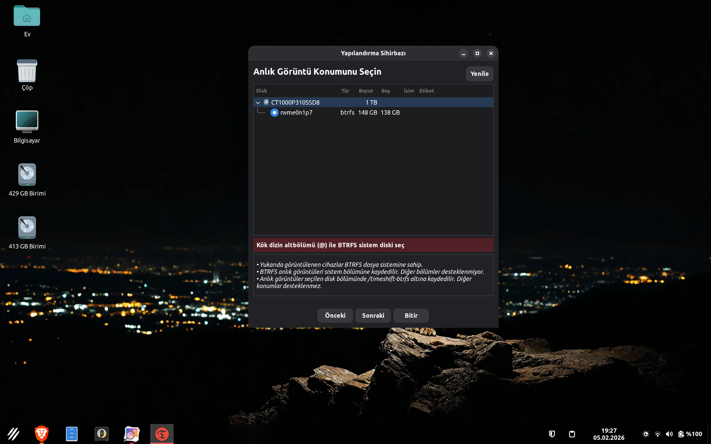Finish wizard with Bitir button

(411, 316)
